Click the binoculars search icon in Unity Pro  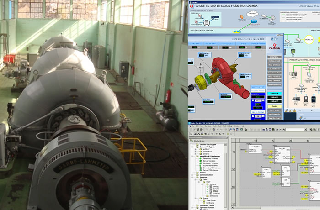click(x=283, y=130)
